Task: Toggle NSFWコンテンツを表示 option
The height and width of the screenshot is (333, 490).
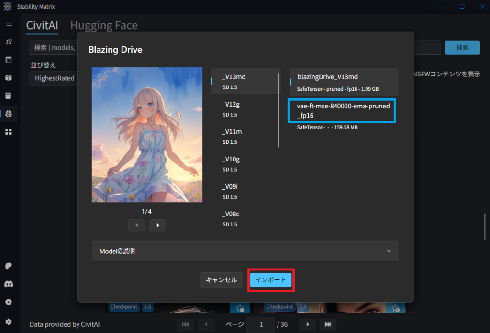Action: [x=446, y=74]
